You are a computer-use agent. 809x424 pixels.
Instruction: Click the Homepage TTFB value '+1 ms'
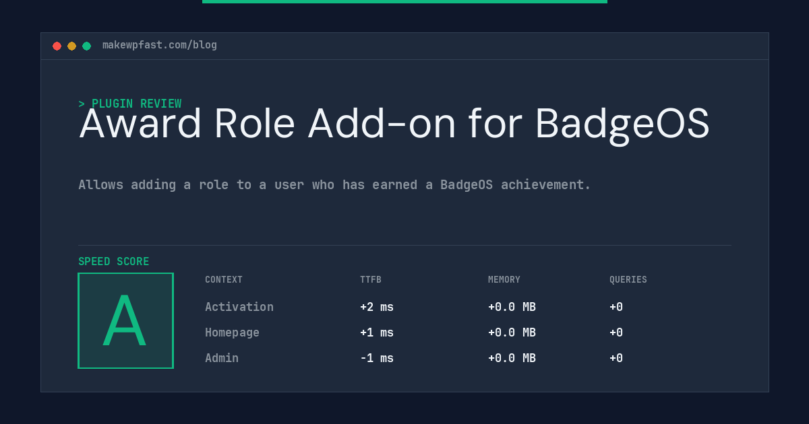377,332
